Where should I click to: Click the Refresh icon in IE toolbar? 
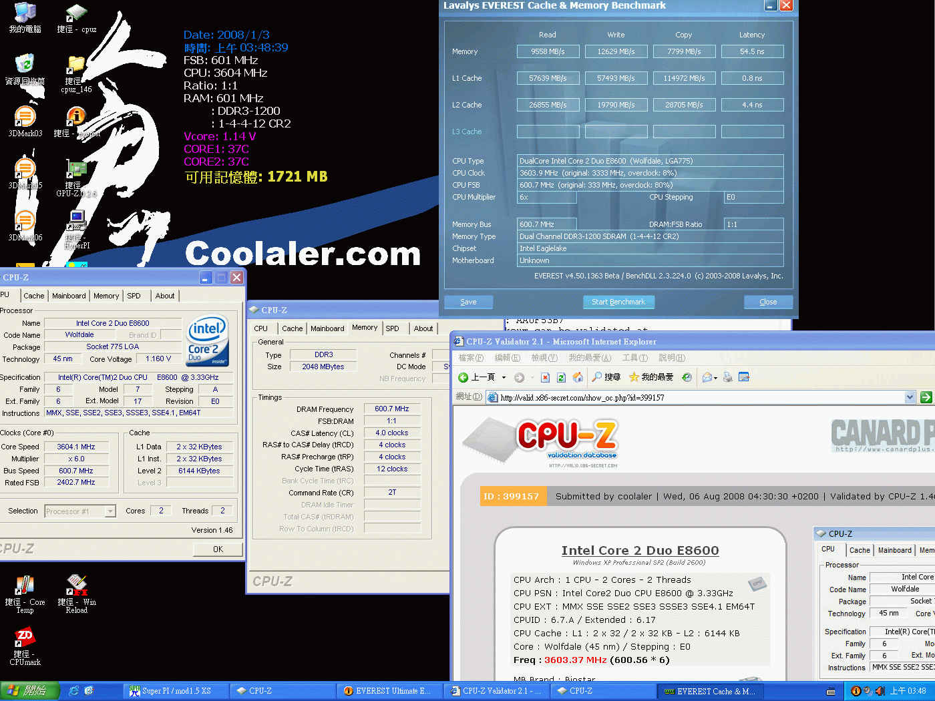click(562, 377)
